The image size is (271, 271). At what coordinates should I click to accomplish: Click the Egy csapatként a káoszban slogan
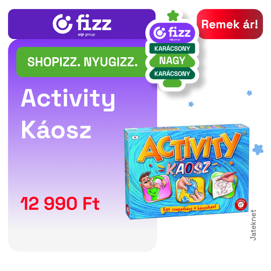(190, 208)
